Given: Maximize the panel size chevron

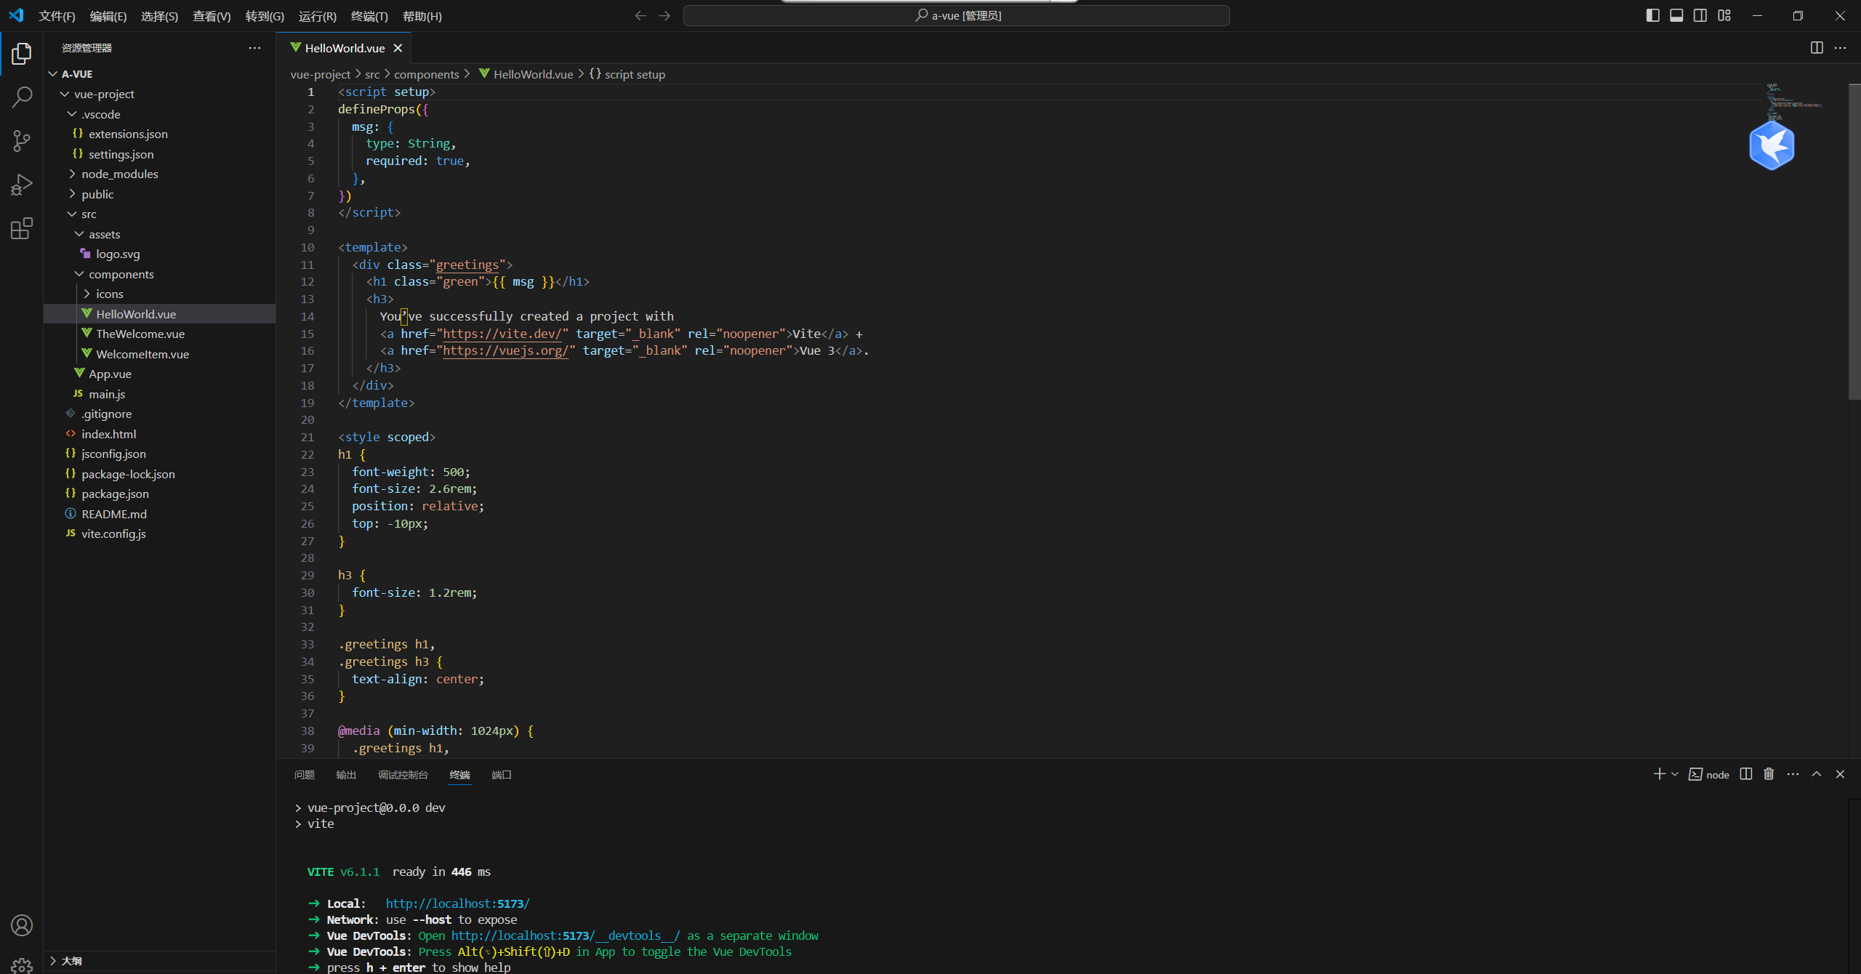Looking at the screenshot, I should [1816, 774].
